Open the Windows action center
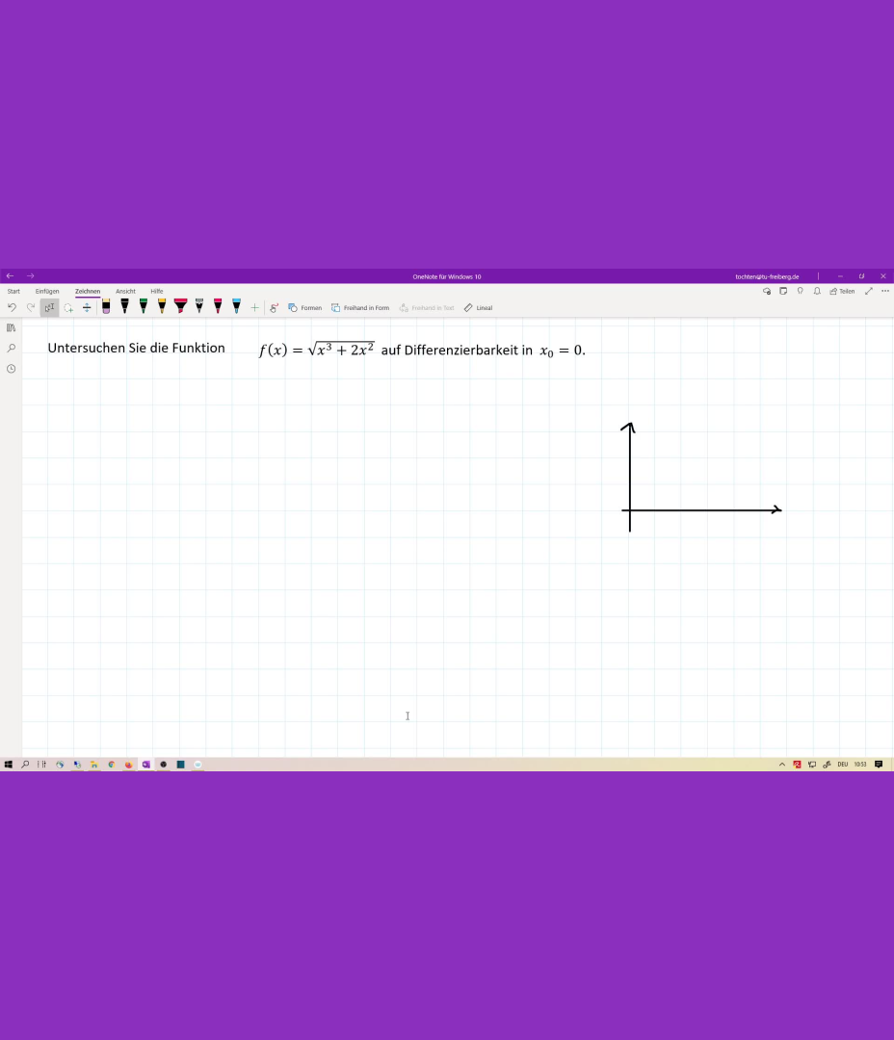 coord(879,764)
